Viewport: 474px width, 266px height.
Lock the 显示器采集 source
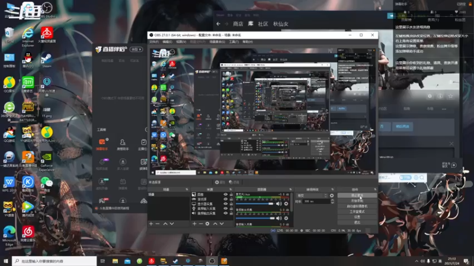click(x=231, y=204)
